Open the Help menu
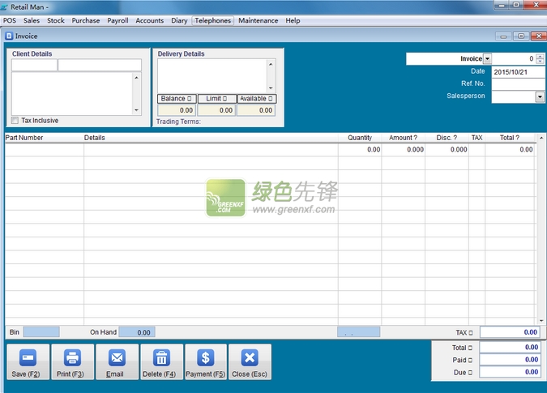Image resolution: width=547 pixels, height=393 pixels. [x=293, y=20]
